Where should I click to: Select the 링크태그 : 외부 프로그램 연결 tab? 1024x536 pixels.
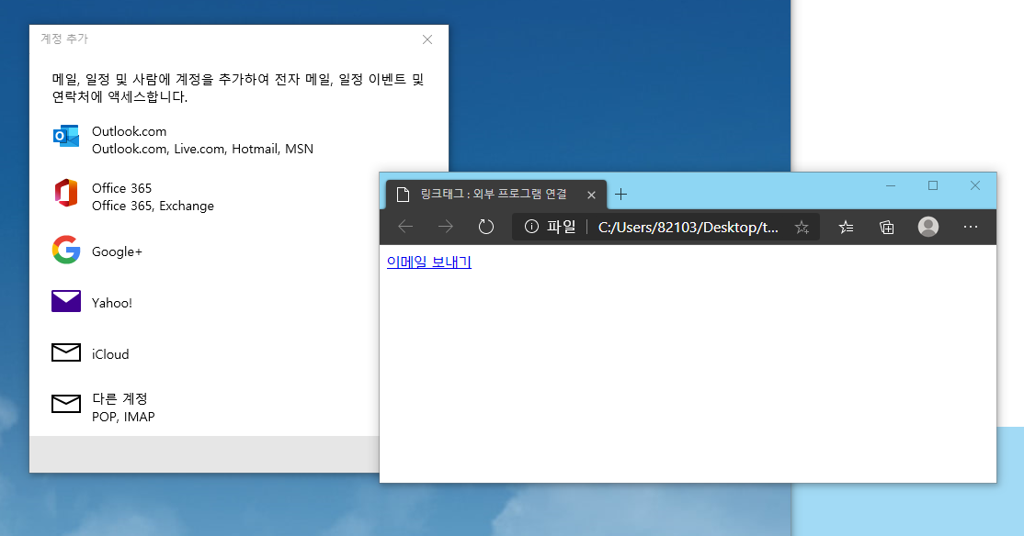496,195
